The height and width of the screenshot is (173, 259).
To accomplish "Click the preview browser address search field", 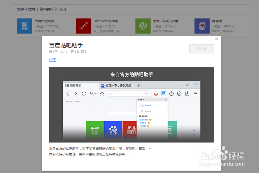I will 129,94.
